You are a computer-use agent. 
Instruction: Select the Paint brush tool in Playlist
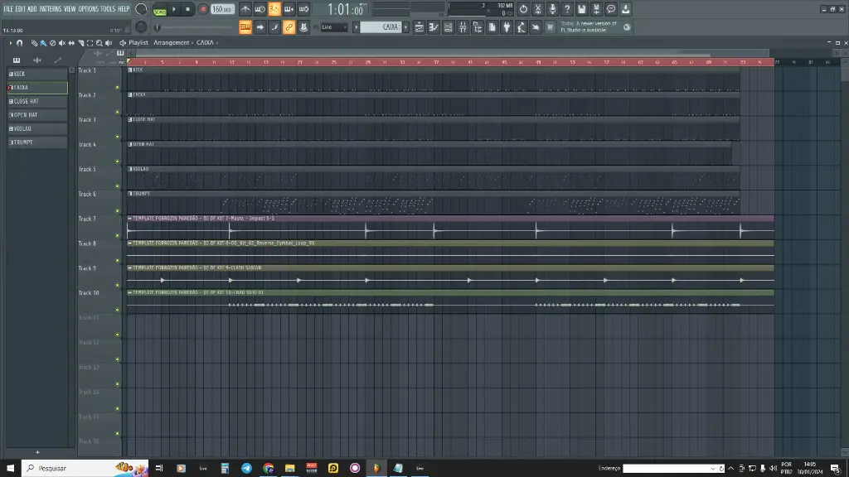[43, 43]
